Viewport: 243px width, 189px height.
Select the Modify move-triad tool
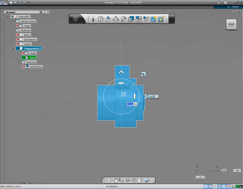point(116,19)
